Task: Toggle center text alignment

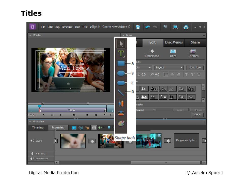Action: (x=172, y=74)
